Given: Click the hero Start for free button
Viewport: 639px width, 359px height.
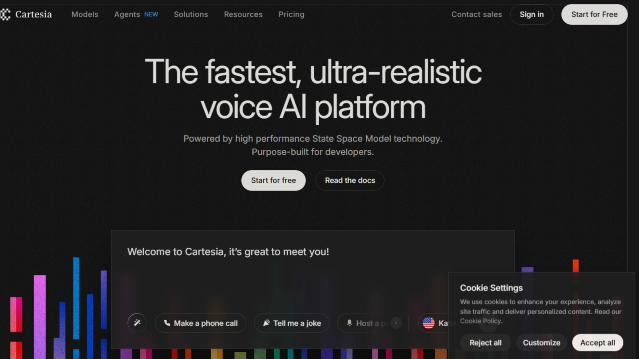Looking at the screenshot, I should 273,180.
